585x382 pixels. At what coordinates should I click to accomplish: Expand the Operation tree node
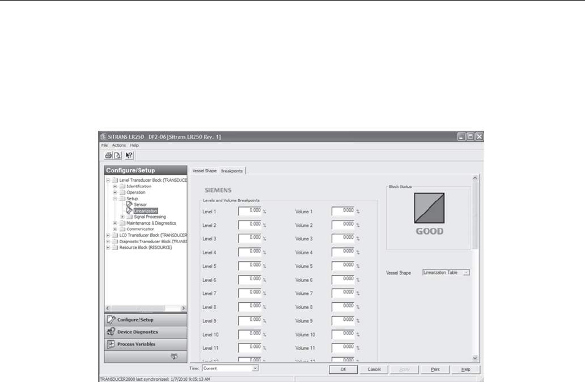[115, 192]
